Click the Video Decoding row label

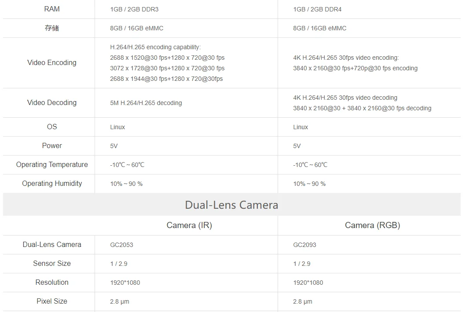[52, 103]
